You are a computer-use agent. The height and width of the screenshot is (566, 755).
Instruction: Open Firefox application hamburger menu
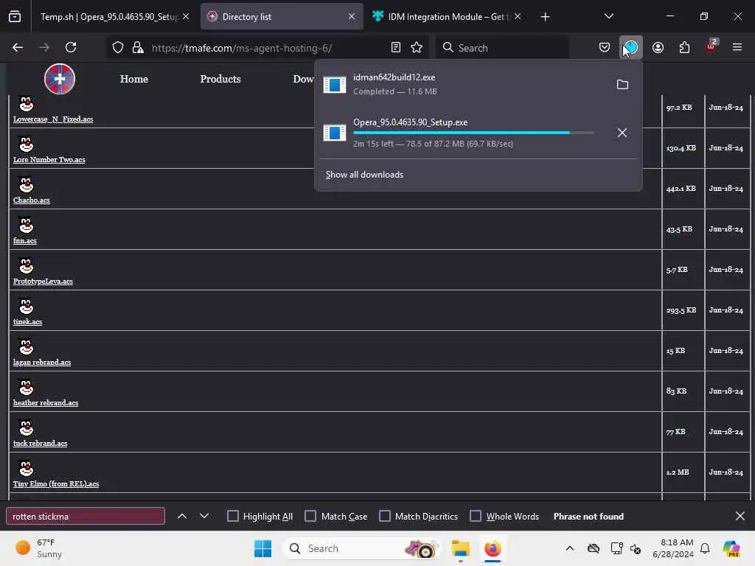(x=737, y=48)
